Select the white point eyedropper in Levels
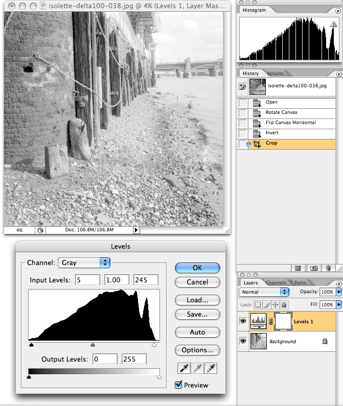Viewport: 343px width, 406px height. pos(211,368)
